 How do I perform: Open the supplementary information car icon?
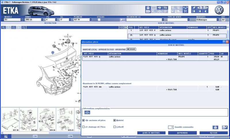coord(87,112)
